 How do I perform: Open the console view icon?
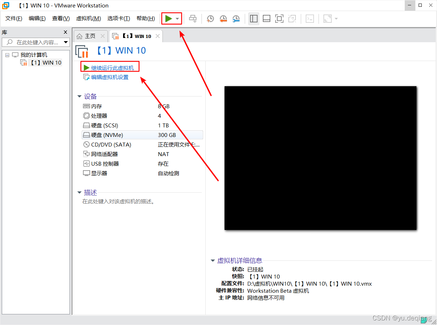click(x=310, y=19)
